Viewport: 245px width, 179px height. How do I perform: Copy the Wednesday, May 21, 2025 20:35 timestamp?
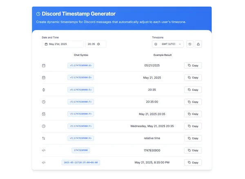193,126
